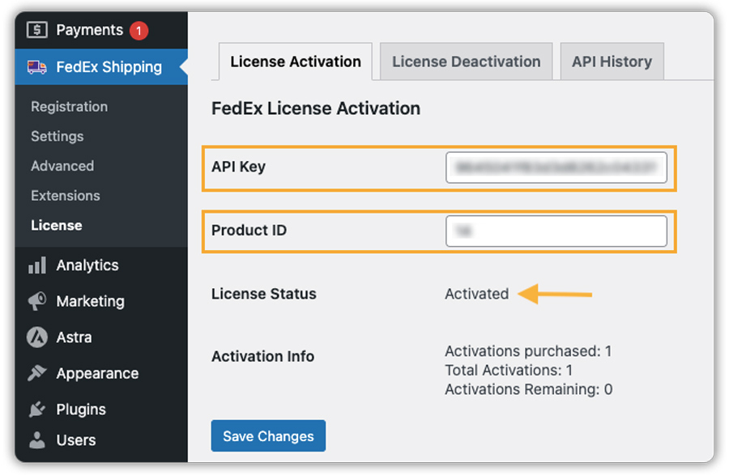Open the Extensions submenu page
This screenshot has height=475, width=729.
pos(66,196)
